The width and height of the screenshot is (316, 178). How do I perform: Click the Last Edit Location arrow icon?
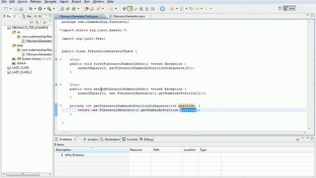click(191, 9)
